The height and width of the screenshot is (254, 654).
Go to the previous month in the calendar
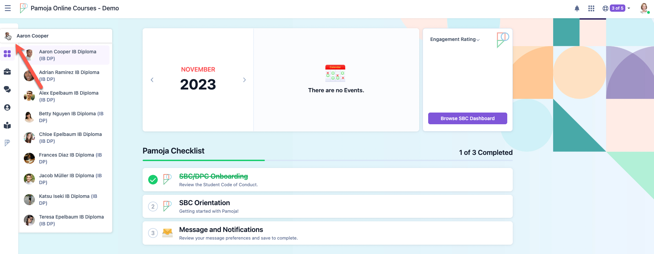(x=152, y=80)
